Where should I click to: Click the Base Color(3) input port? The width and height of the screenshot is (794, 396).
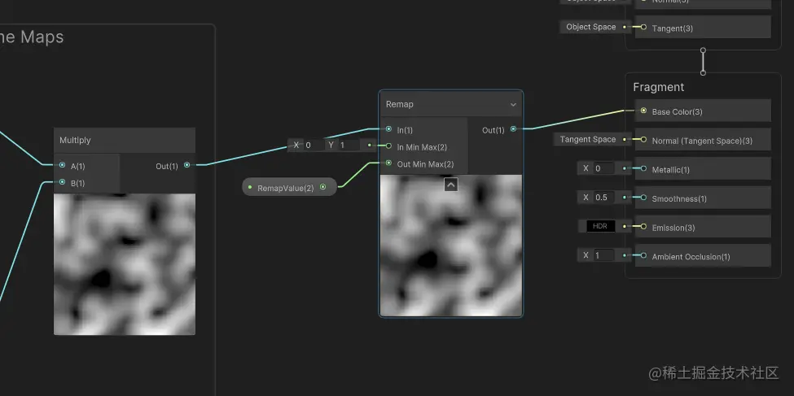643,111
